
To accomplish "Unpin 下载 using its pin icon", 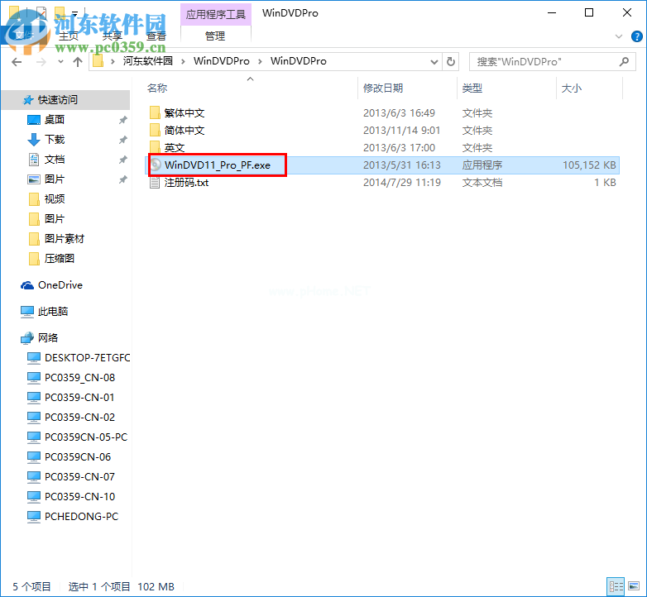I will pyautogui.click(x=122, y=140).
